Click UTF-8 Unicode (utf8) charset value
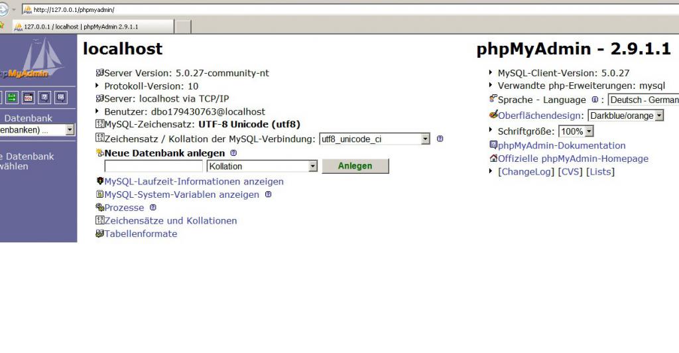The height and width of the screenshot is (353, 679). [x=249, y=124]
